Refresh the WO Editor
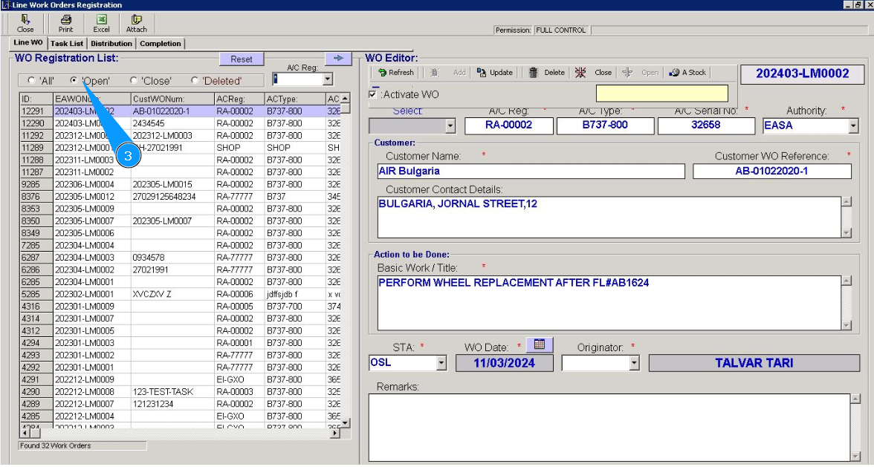The width and height of the screenshot is (874, 467). tap(395, 73)
